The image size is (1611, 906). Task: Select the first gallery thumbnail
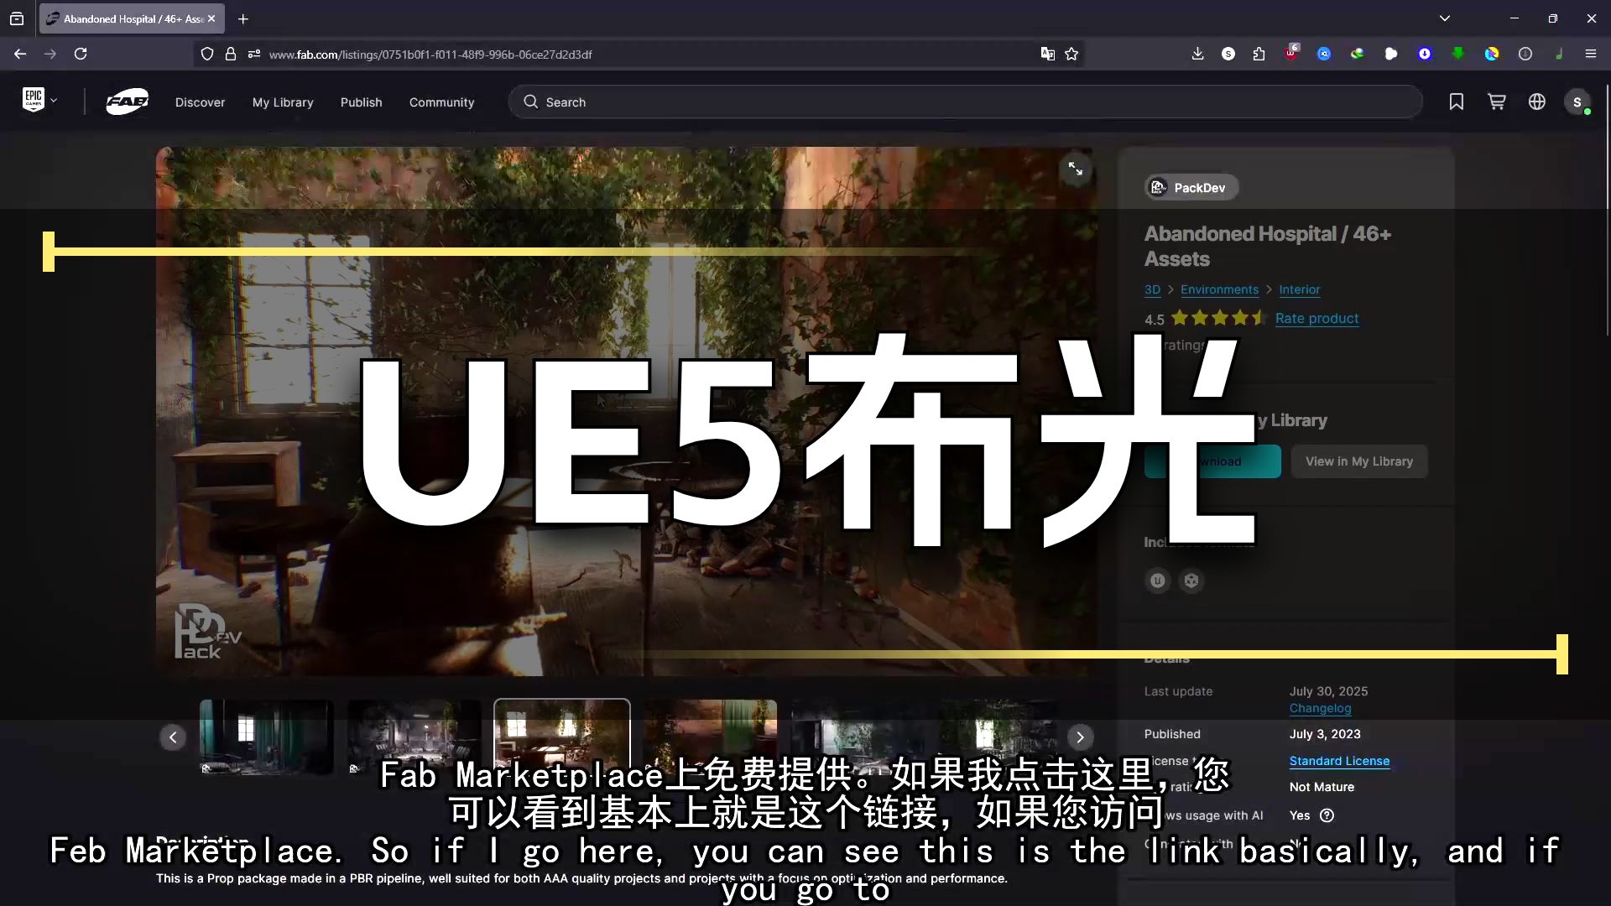(267, 737)
